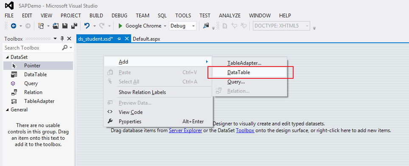The image size is (409, 166).
Task: Open the New Project dropdown arrow
Action: tap(48, 26)
